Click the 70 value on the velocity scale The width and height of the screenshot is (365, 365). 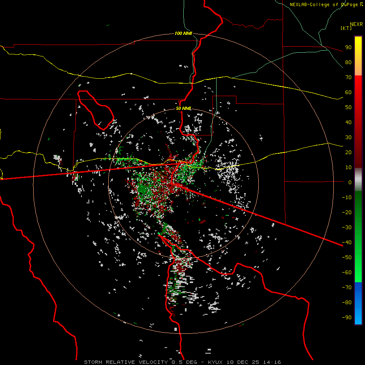[x=348, y=77]
